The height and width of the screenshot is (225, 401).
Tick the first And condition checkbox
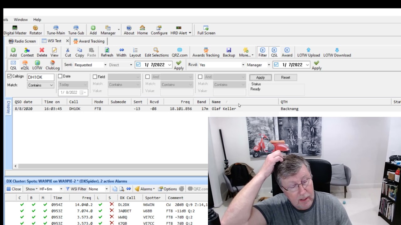click(x=148, y=77)
